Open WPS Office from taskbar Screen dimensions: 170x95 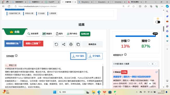click(104, 92)
